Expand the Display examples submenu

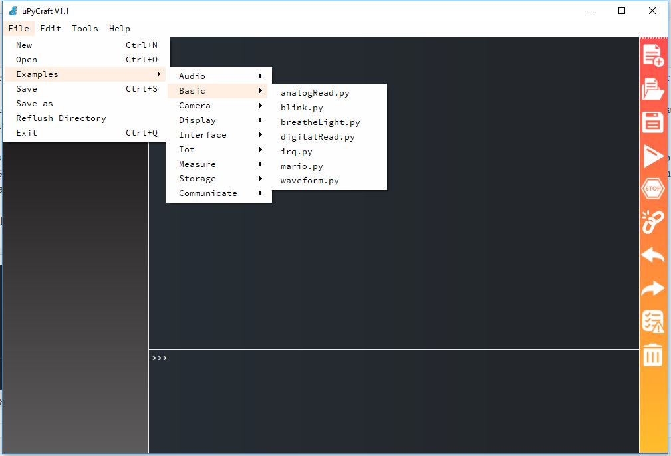(219, 120)
